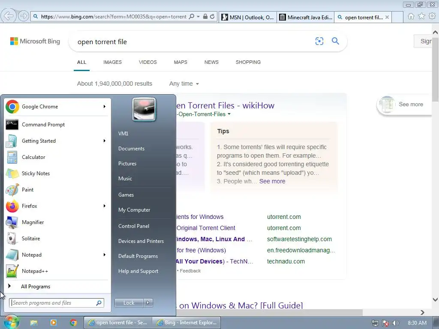The width and height of the screenshot is (439, 329).
Task: Open Firefox icon in Start menu
Action: point(12,206)
